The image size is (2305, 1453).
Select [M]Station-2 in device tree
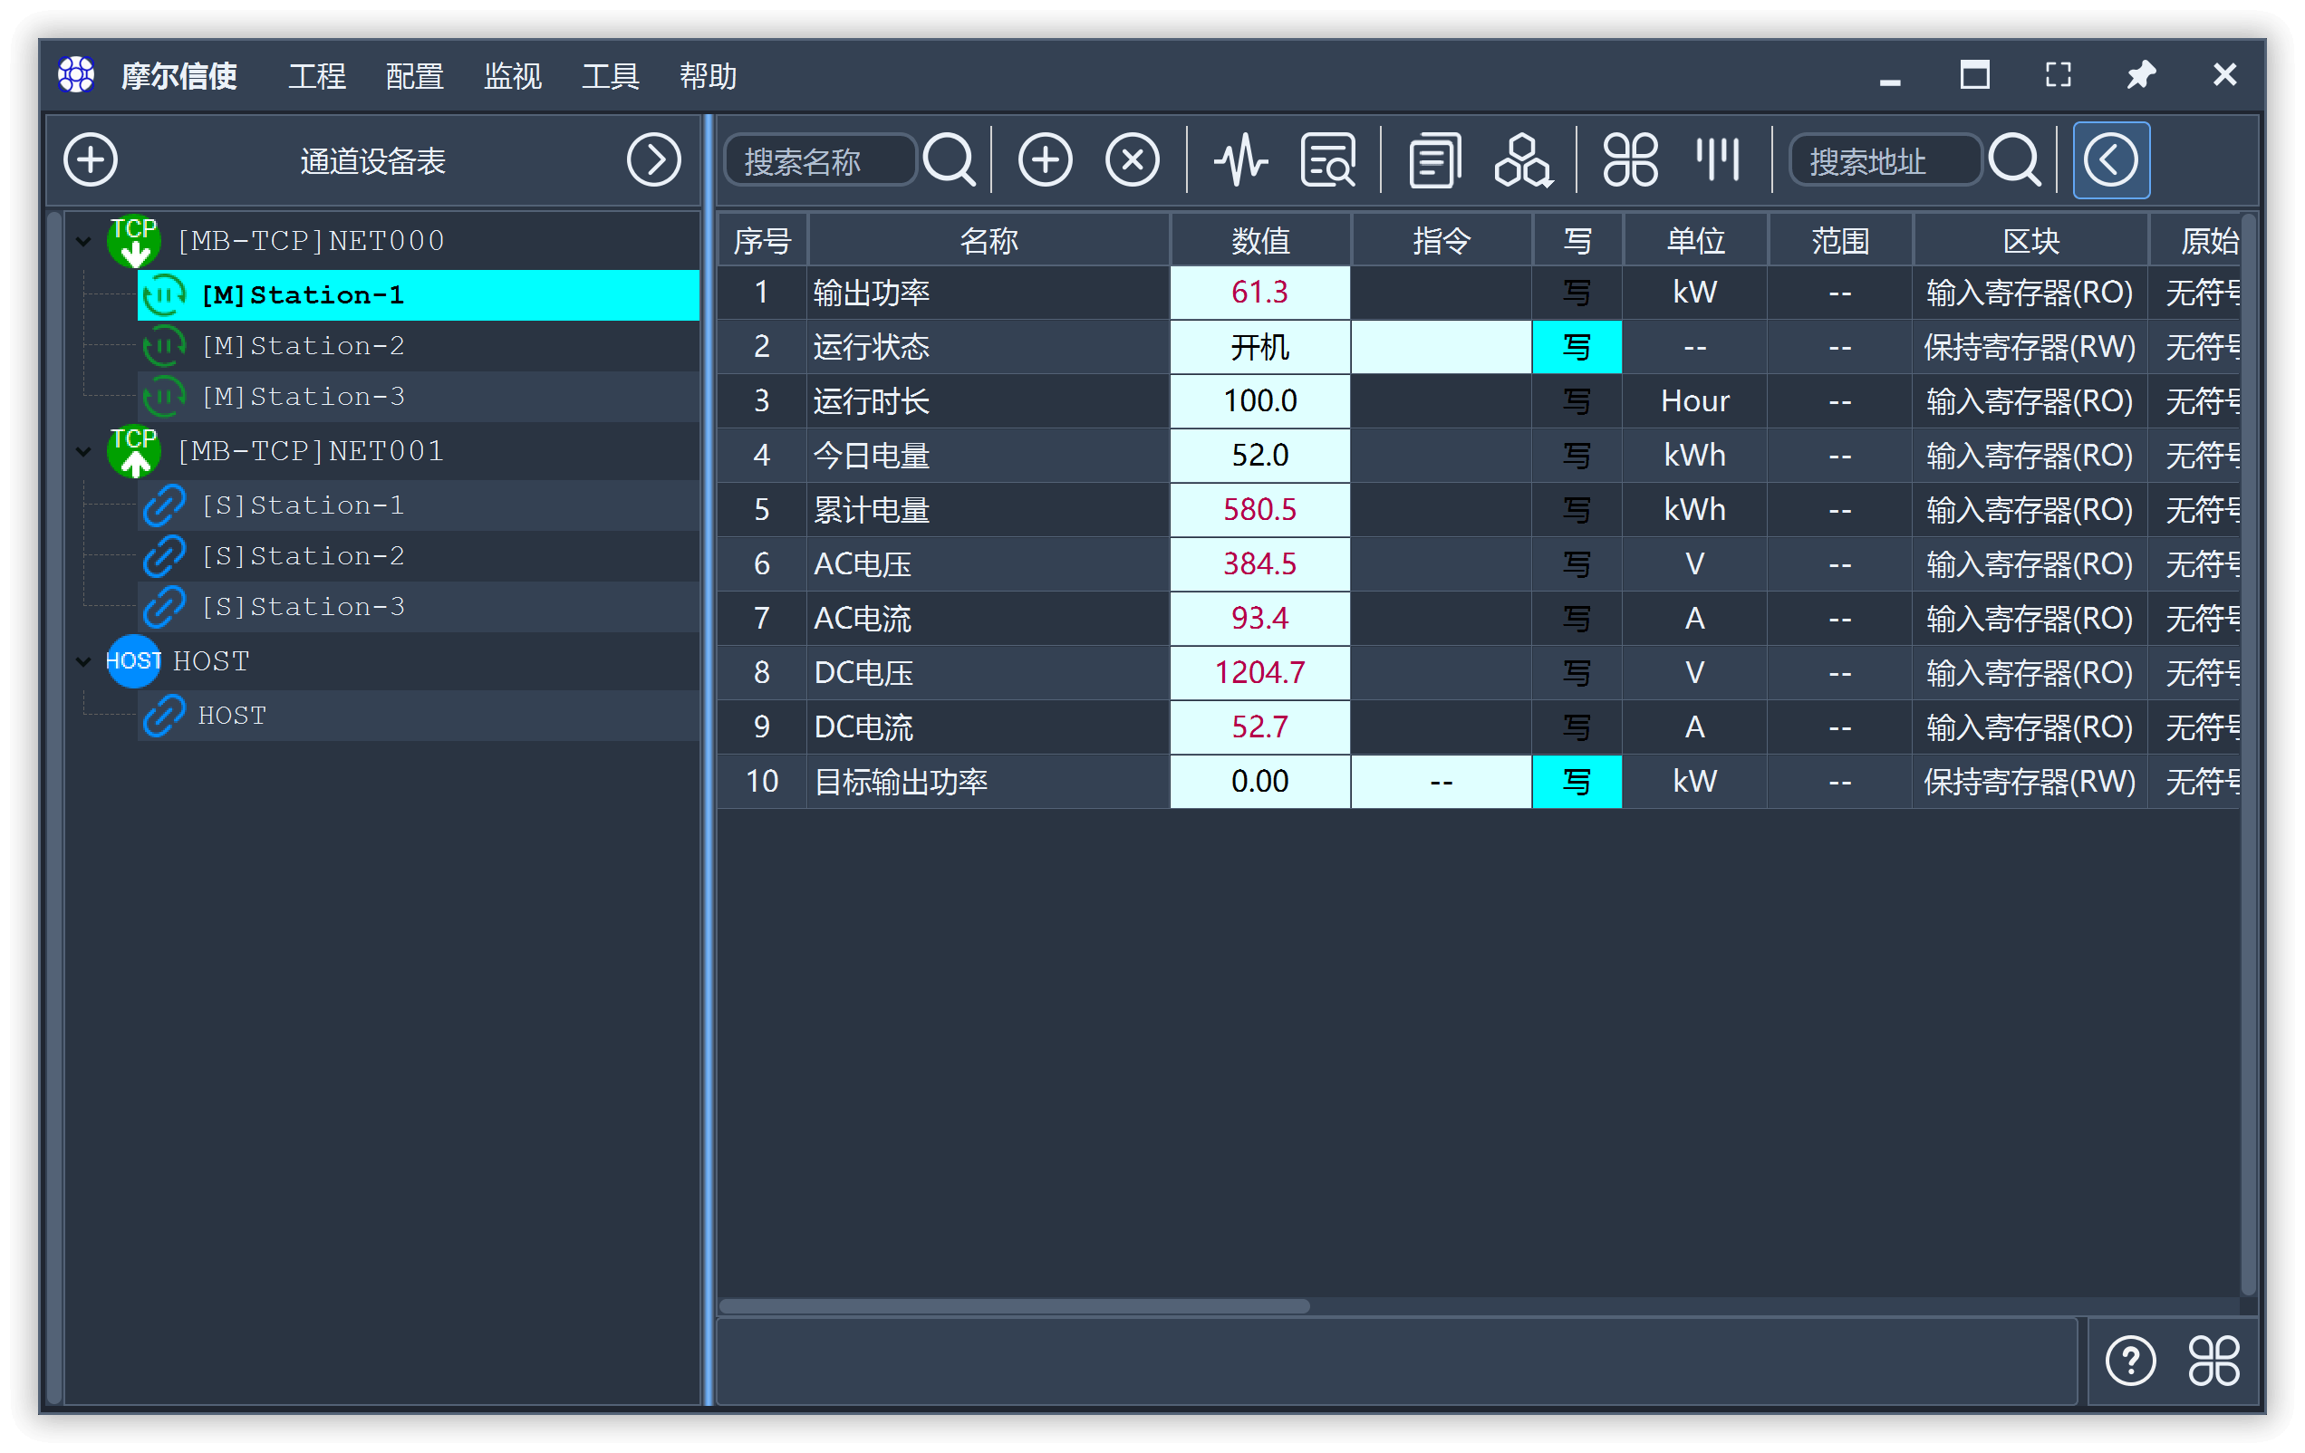click(420, 345)
